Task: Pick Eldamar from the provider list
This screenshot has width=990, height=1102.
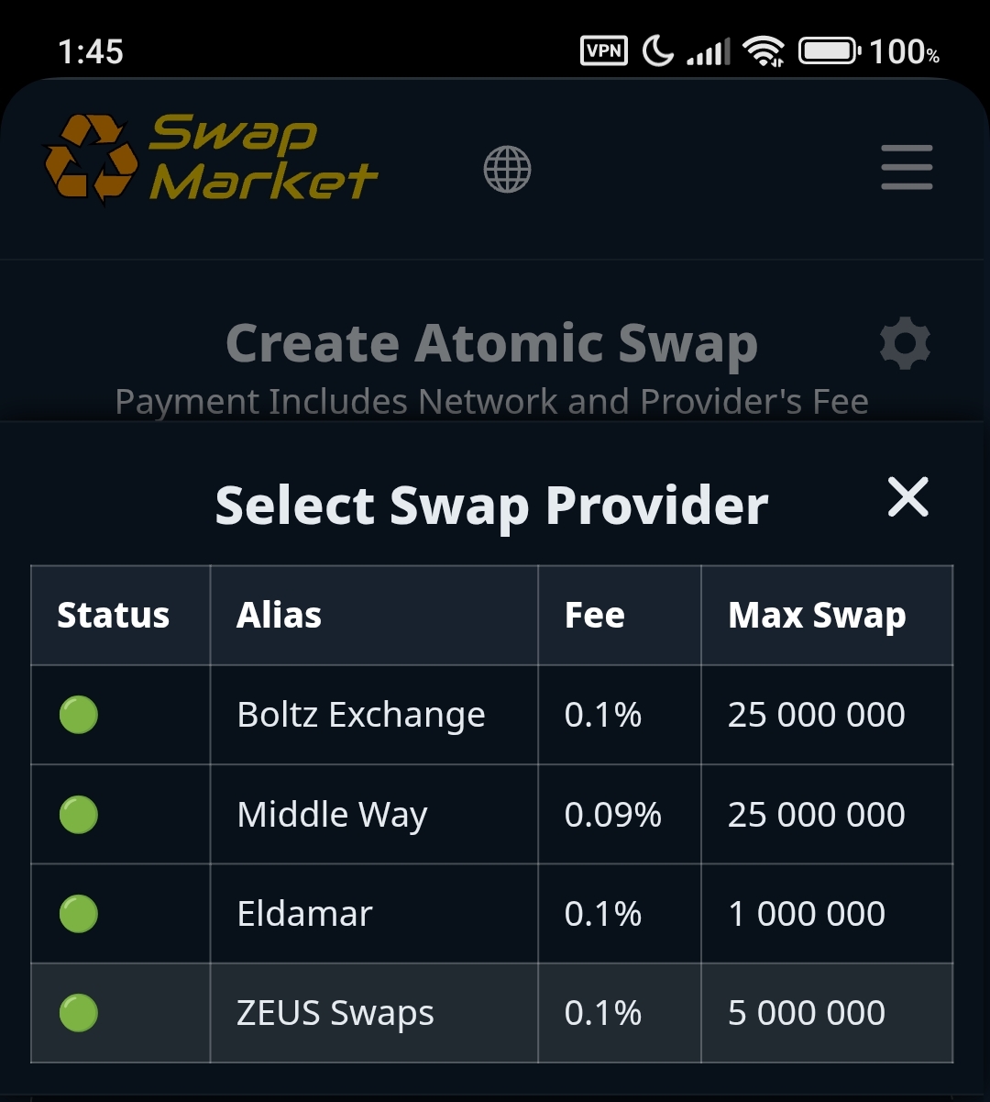Action: [304, 914]
